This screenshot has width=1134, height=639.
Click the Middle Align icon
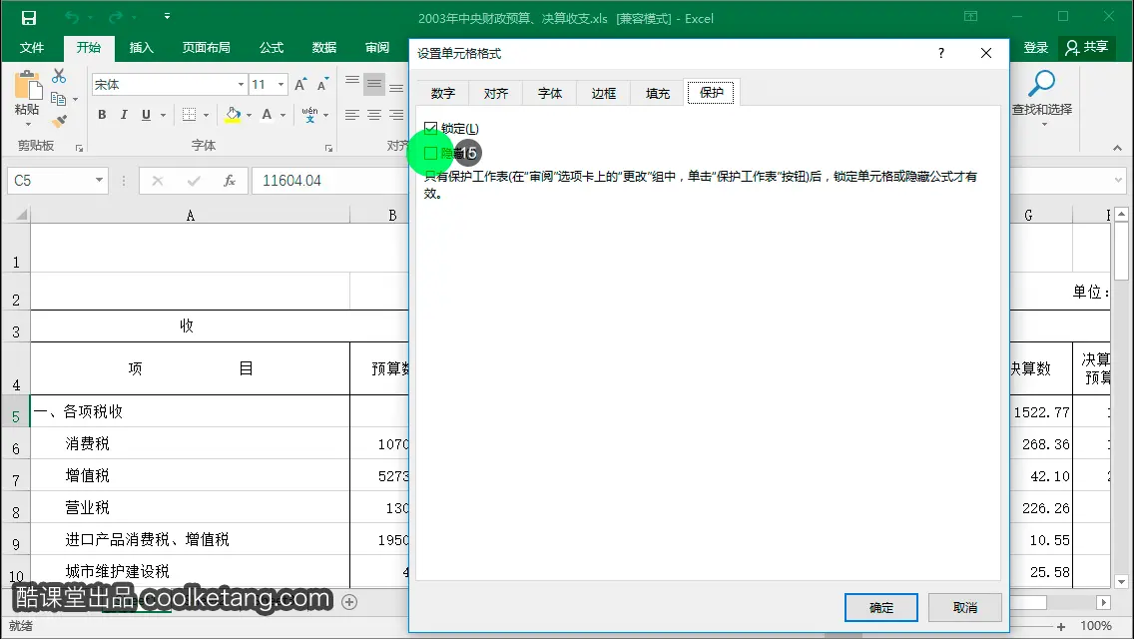374,84
